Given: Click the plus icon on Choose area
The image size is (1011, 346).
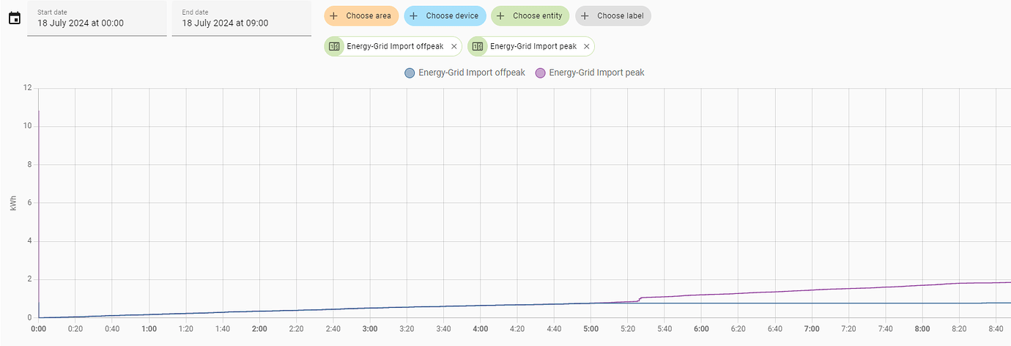Looking at the screenshot, I should click(334, 15).
